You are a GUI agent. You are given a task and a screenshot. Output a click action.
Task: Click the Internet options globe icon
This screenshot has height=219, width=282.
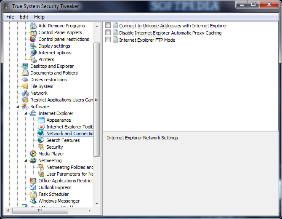point(33,53)
